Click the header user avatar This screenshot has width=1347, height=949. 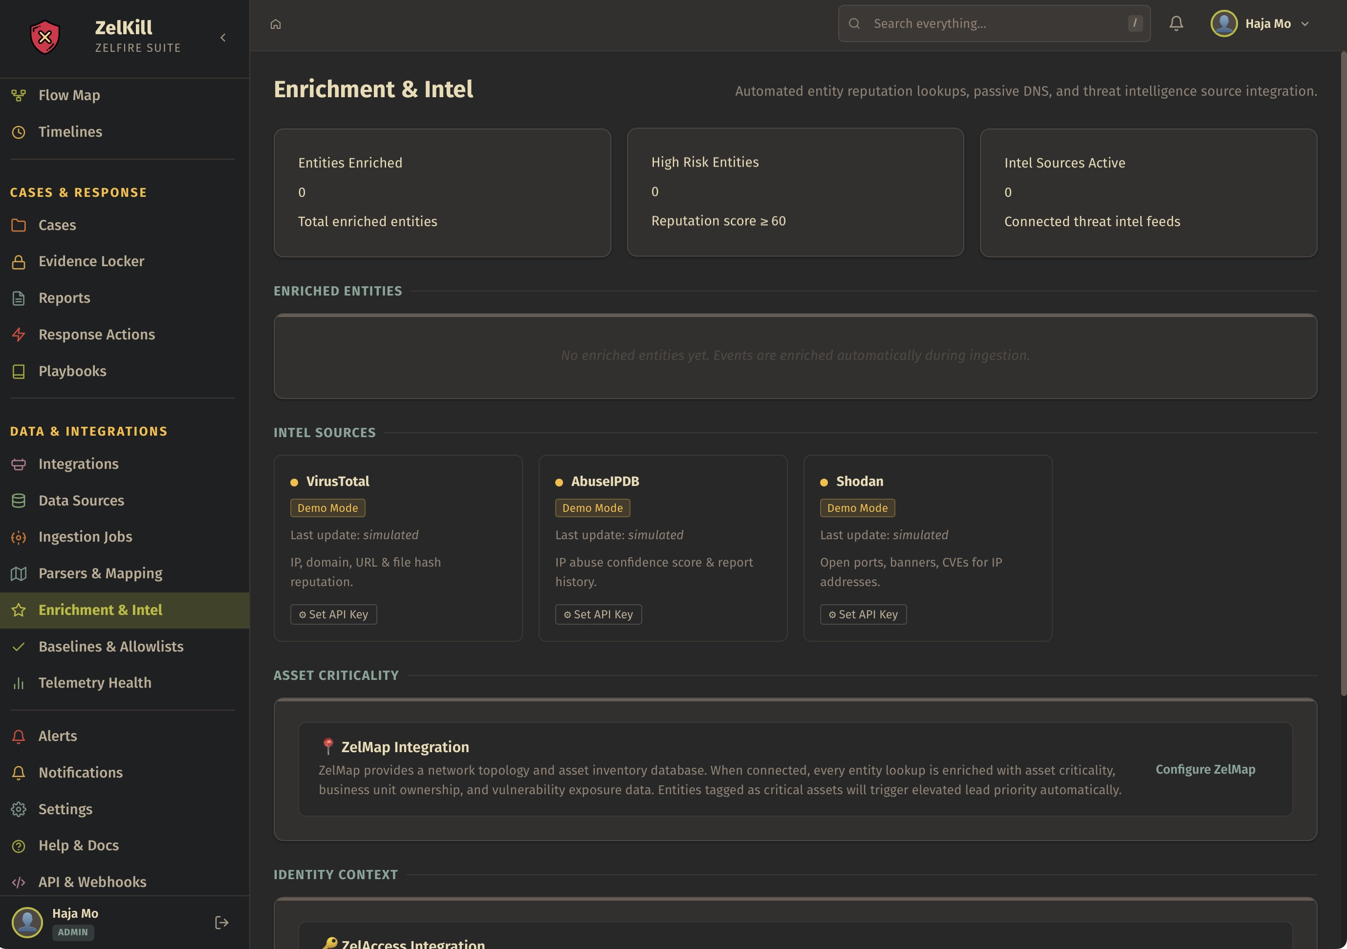(1224, 23)
